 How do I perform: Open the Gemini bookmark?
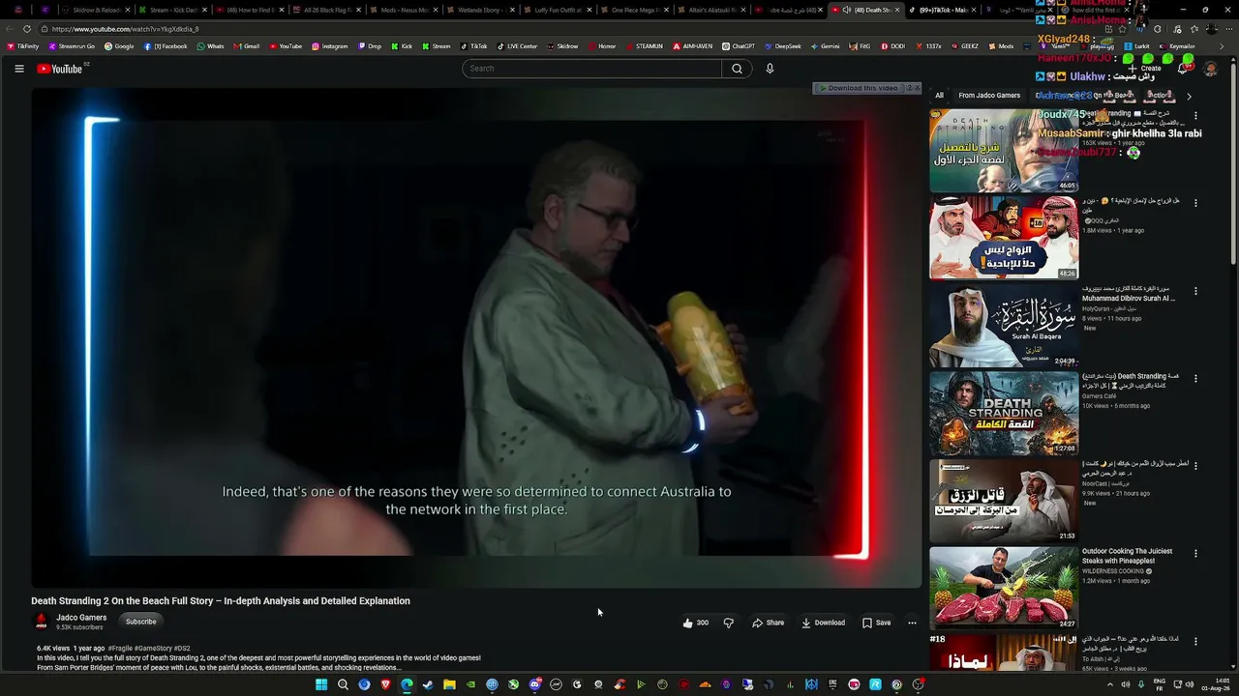click(x=826, y=46)
